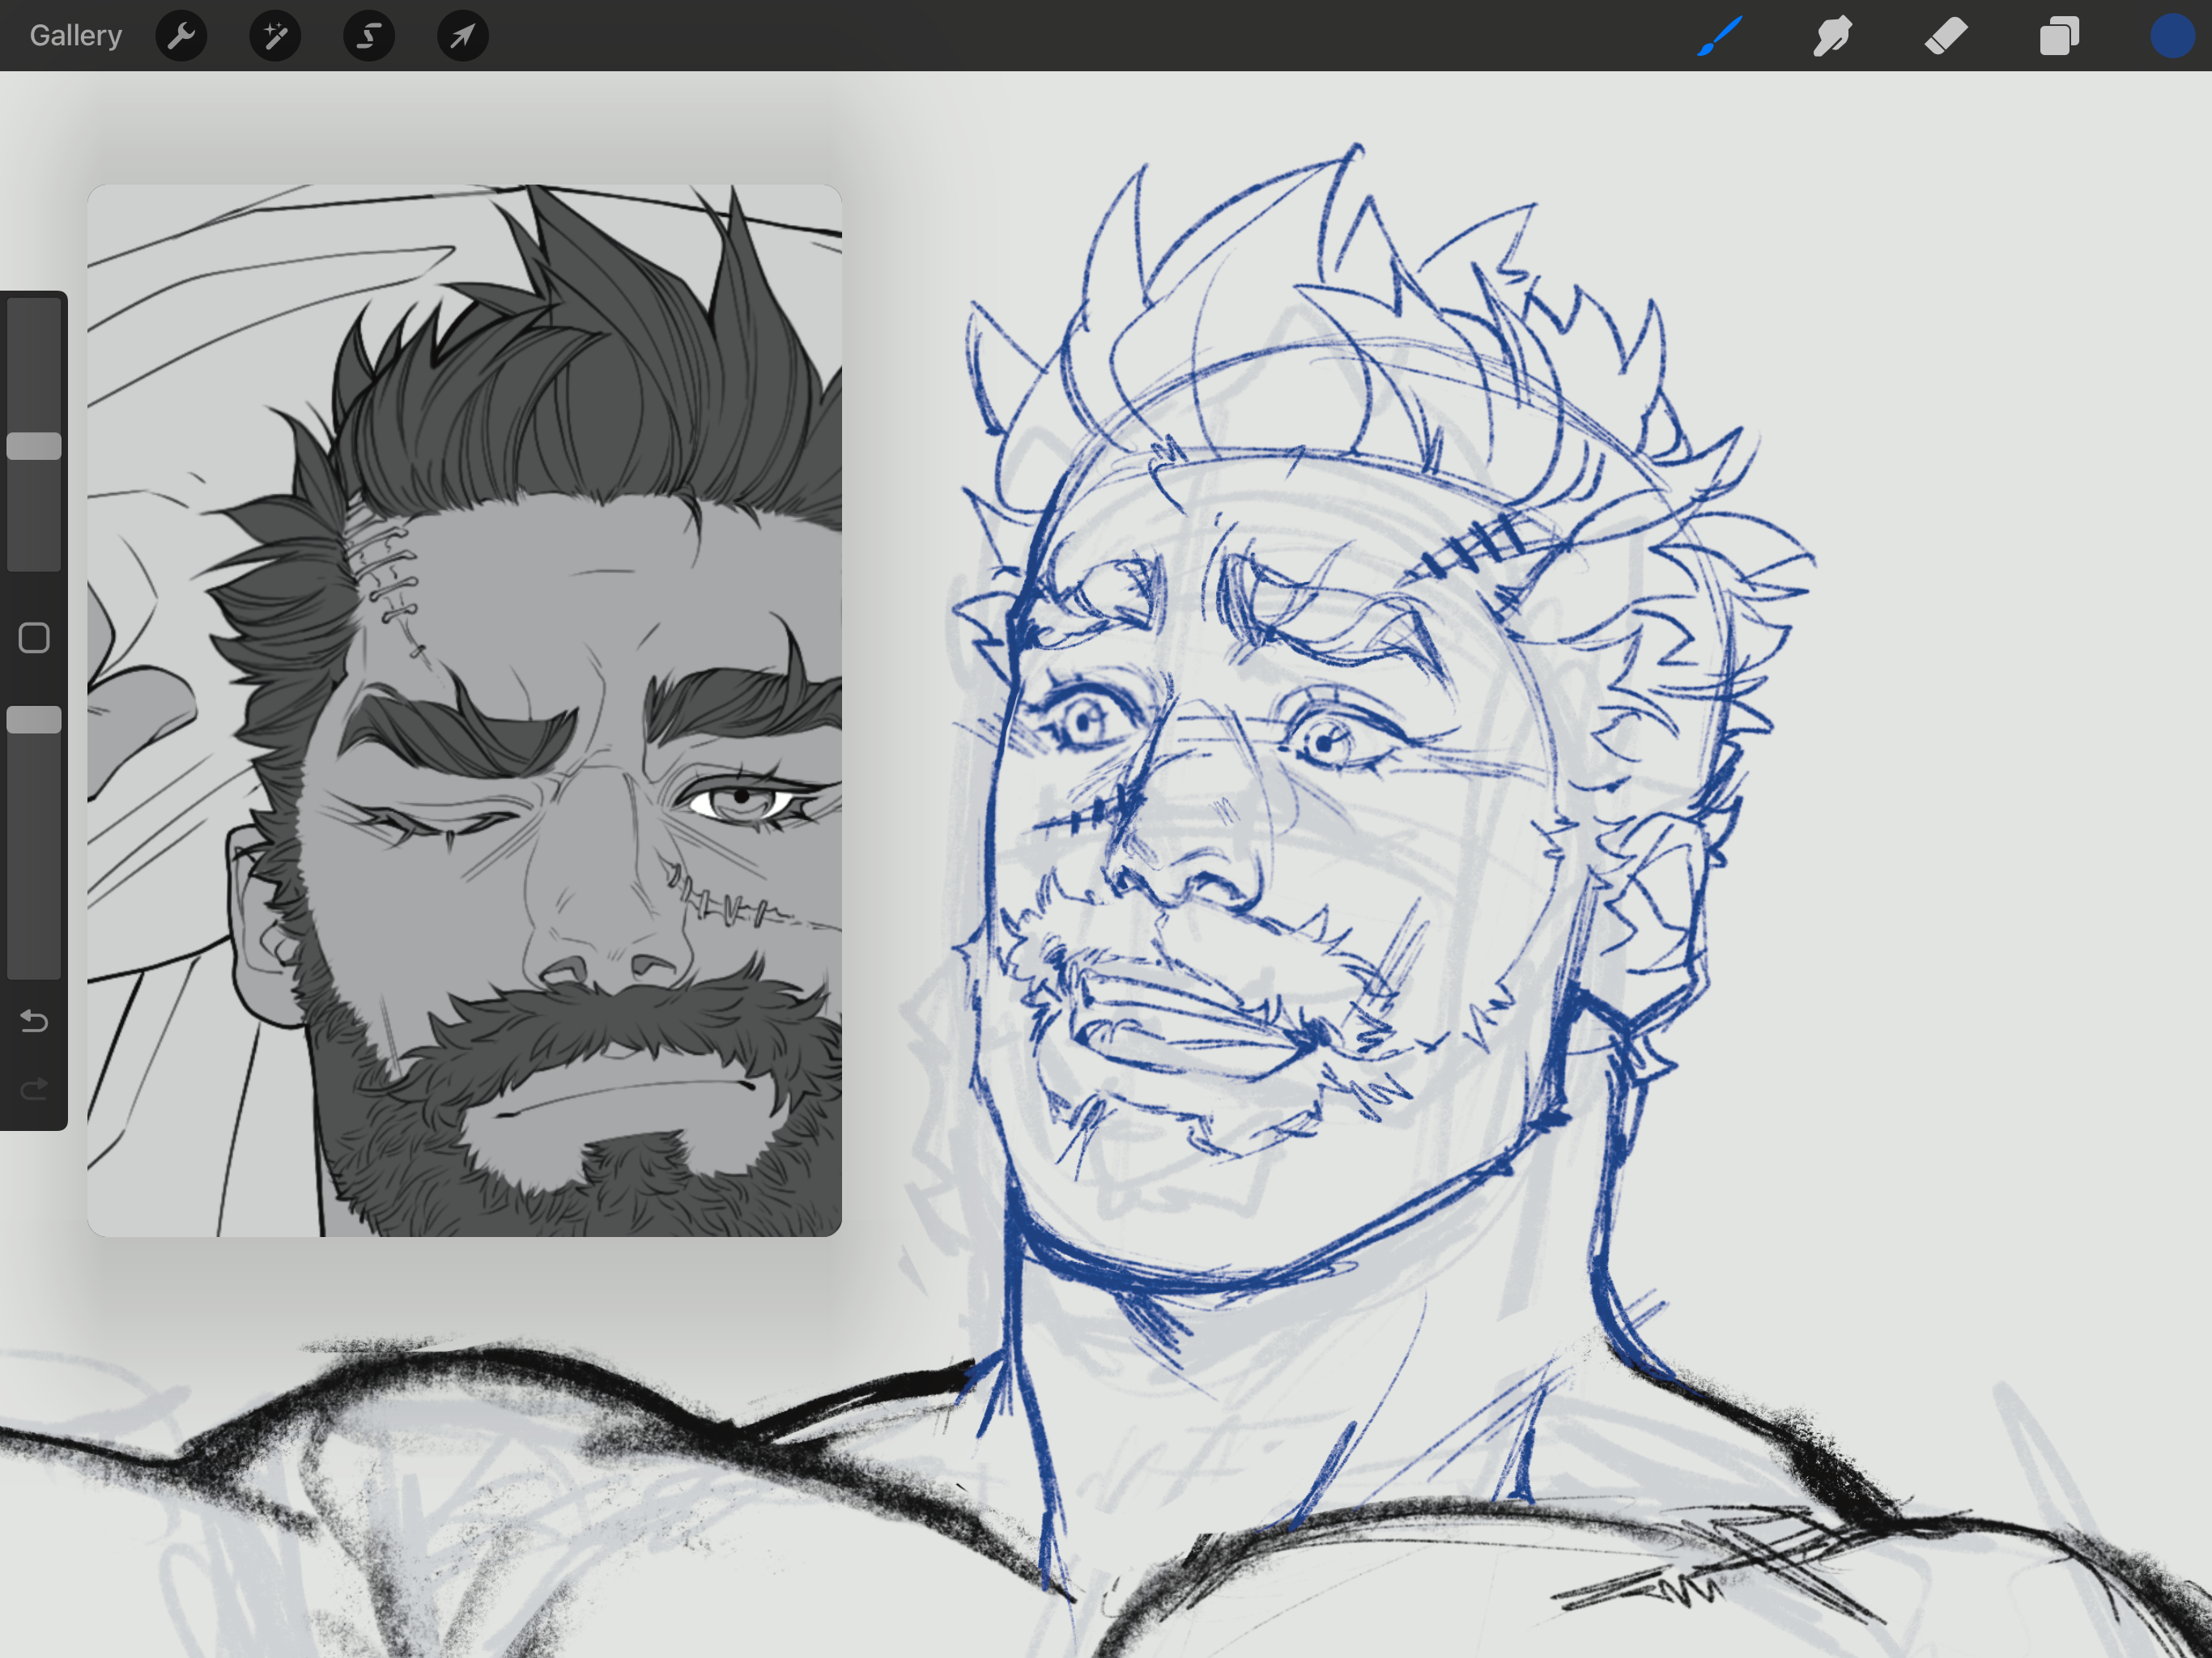Open the Adjustments magic wand menu

coord(275,36)
